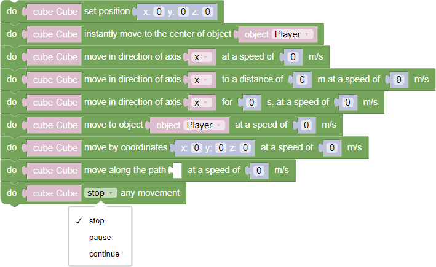Viewport: 436px width, 267px height.
Task: Click speed field in move along the path block
Action: click(260, 170)
